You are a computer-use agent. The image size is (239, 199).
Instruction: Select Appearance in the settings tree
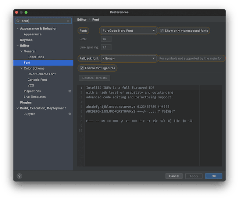pos(33,34)
